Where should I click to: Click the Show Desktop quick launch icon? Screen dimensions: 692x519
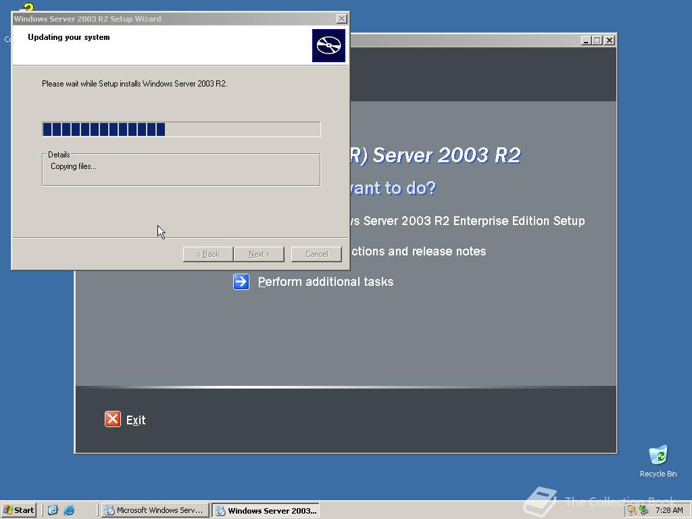[53, 510]
